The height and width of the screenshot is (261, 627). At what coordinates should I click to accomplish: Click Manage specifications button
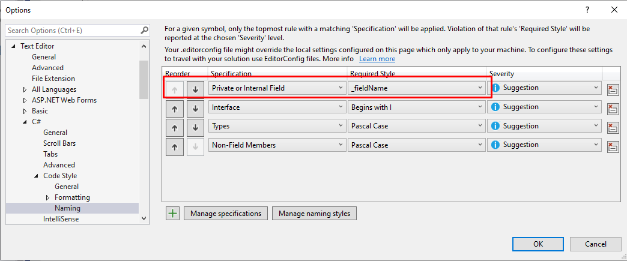(x=226, y=213)
